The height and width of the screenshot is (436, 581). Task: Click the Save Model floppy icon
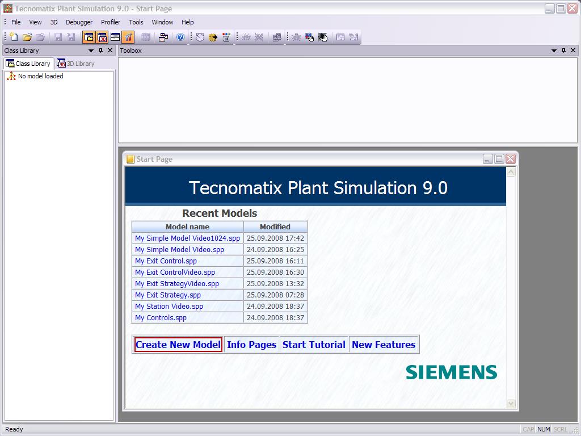58,37
